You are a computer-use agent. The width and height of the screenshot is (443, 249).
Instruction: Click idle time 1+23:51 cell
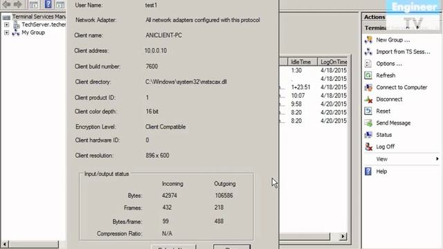[300, 87]
